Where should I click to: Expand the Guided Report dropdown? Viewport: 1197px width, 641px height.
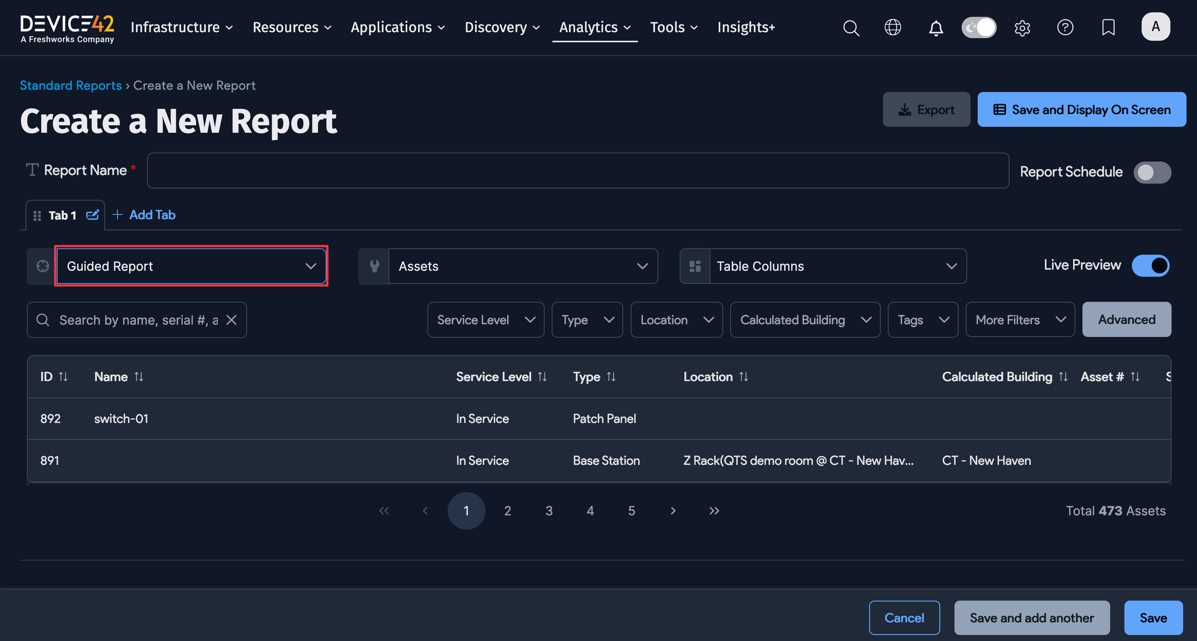(x=191, y=266)
